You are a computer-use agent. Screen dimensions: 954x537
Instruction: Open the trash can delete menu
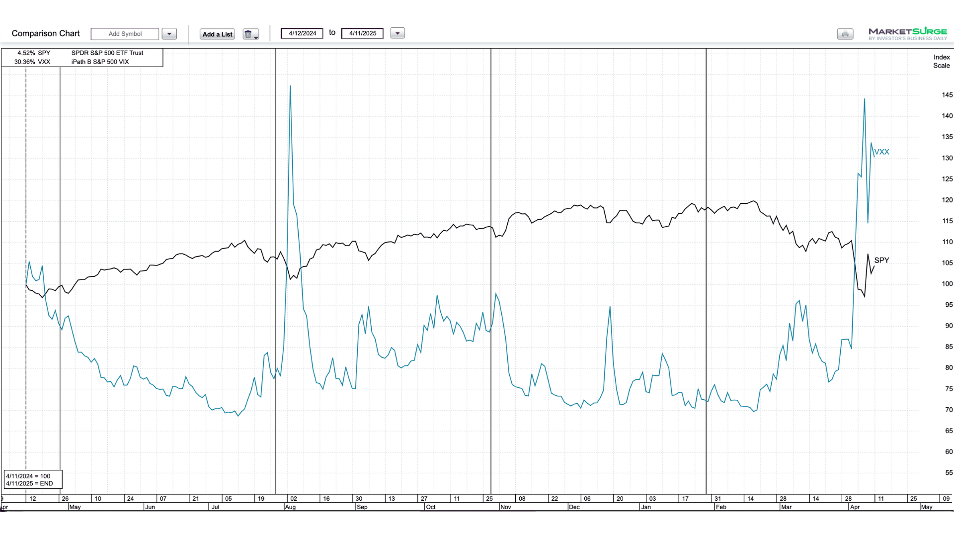pos(250,34)
